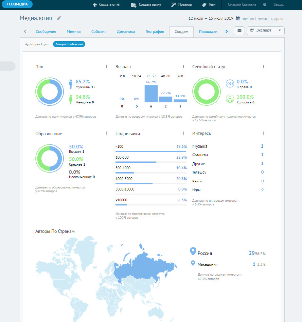Screen dimensions: 302x322
Task: Click the envelope email icon button
Action: 239,31
